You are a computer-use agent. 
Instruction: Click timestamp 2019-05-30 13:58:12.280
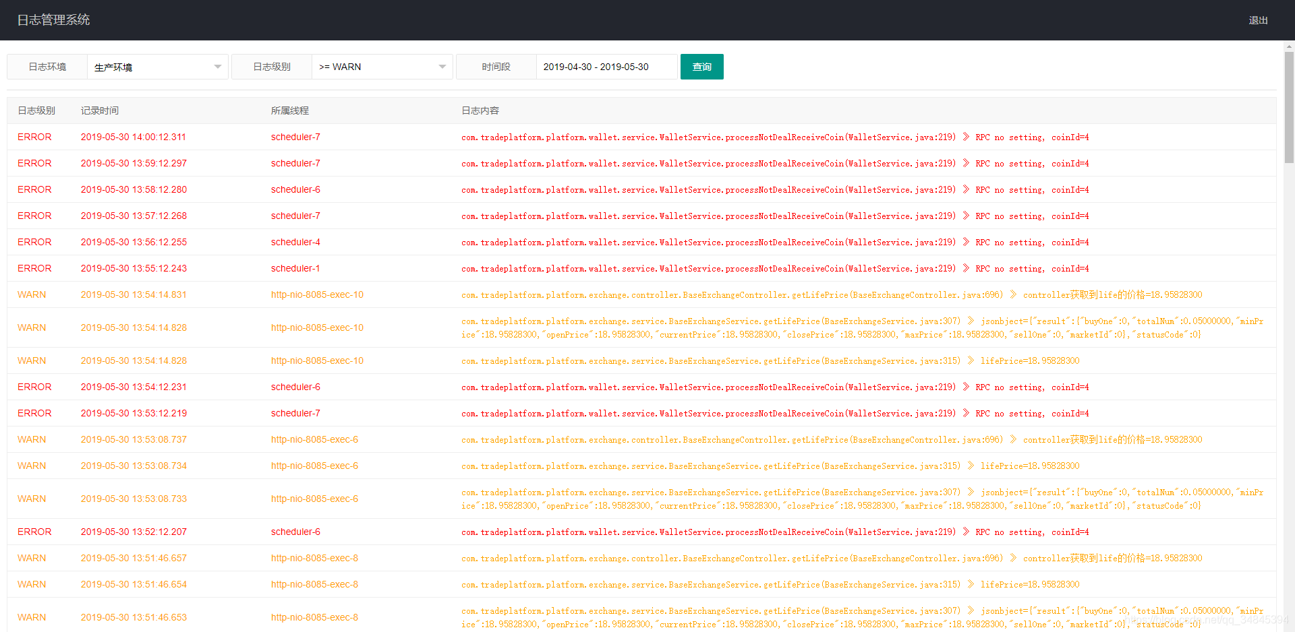click(134, 189)
